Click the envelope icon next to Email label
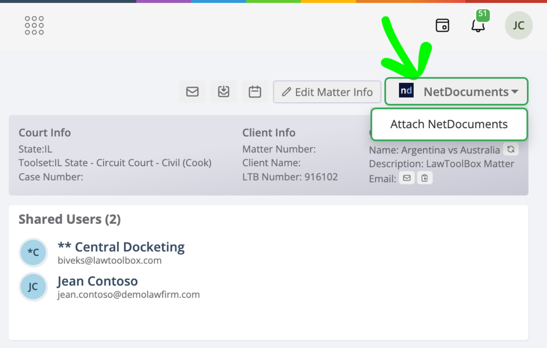Screen dimensions: 547x348 coord(407,178)
